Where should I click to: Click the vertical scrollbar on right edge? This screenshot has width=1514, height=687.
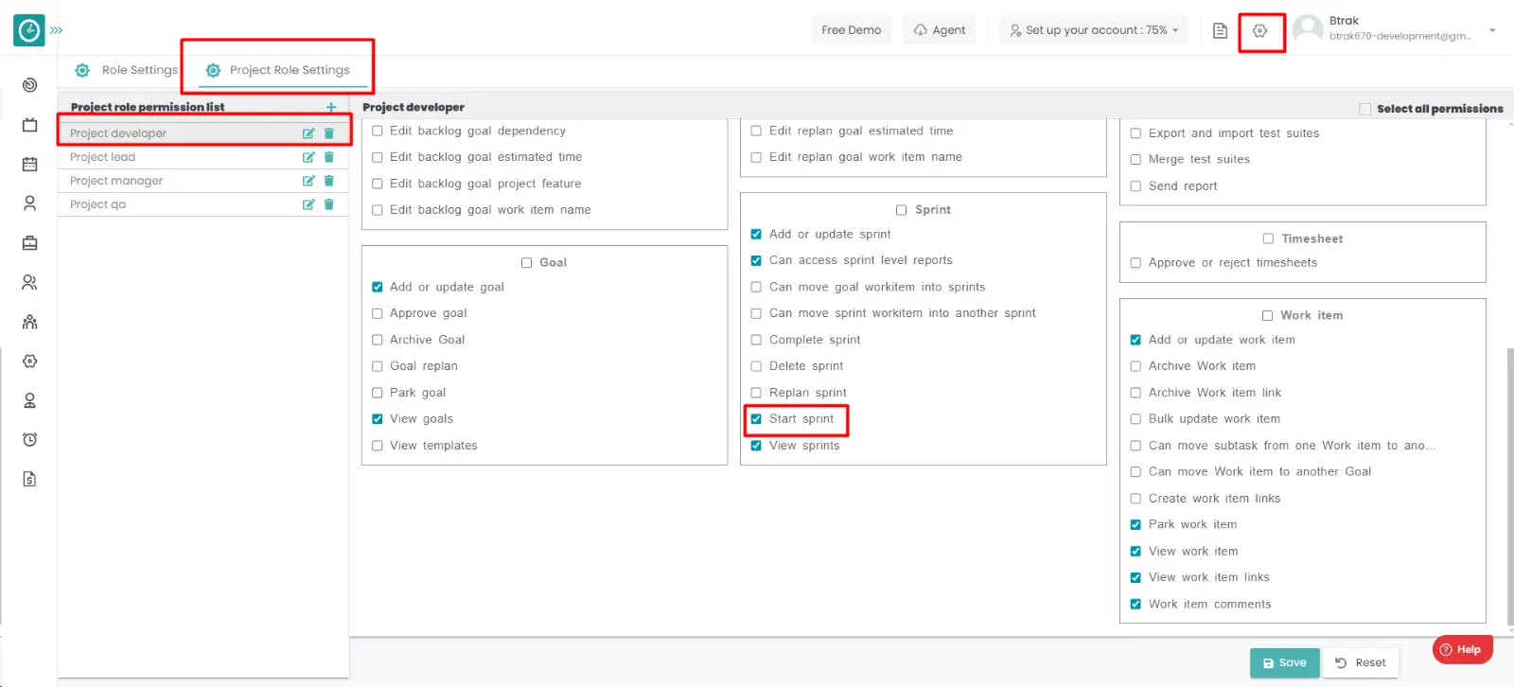point(1509,473)
